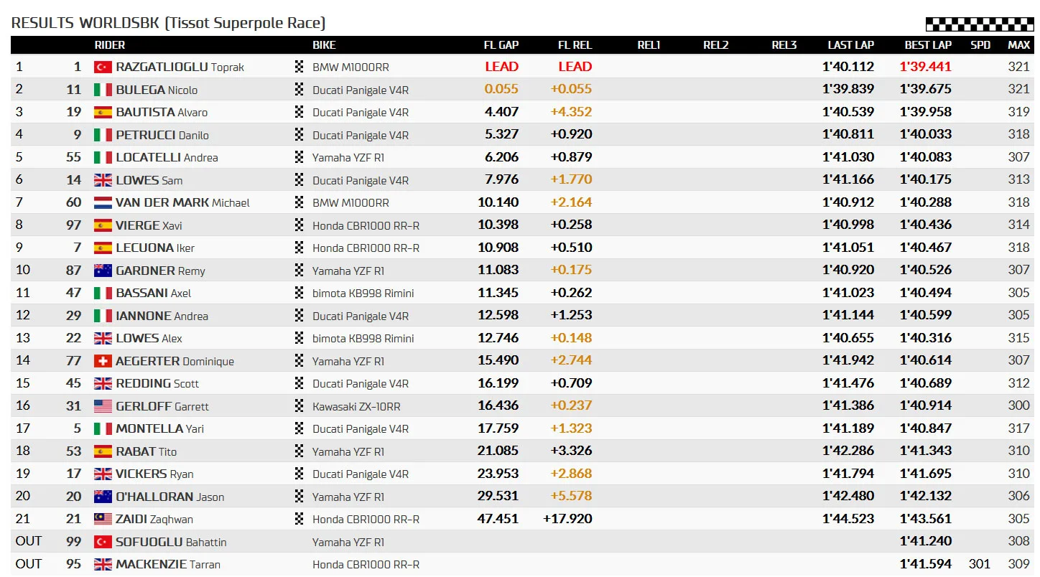Click rider name RAZGATLIOGLU Toprak
The width and height of the screenshot is (1040, 577).
(180, 67)
